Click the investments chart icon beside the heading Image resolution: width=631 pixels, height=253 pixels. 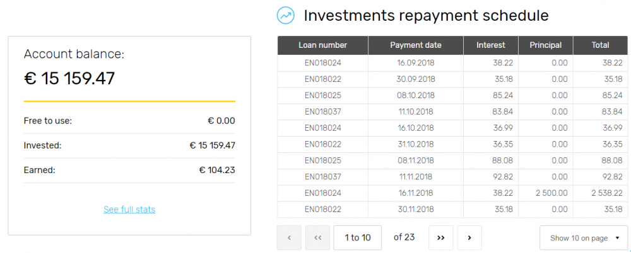point(286,15)
